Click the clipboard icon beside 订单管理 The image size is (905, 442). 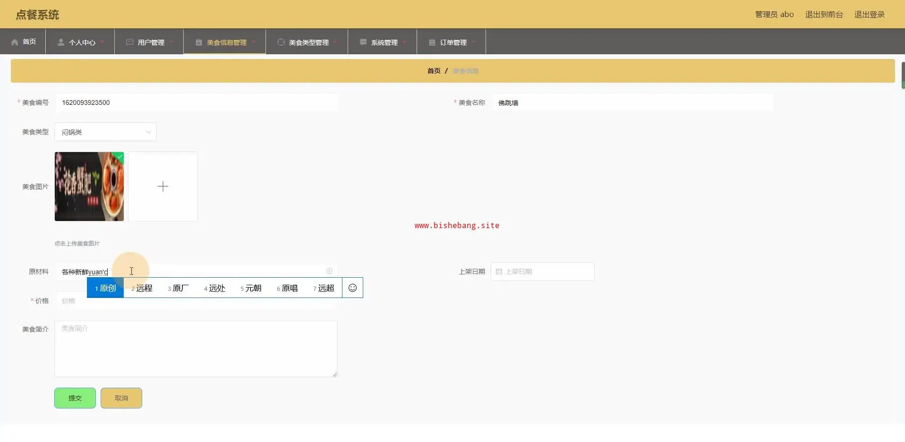(x=432, y=42)
